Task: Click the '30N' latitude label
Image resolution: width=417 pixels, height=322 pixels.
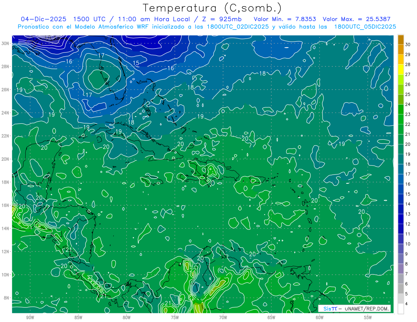Action: coord(6,43)
